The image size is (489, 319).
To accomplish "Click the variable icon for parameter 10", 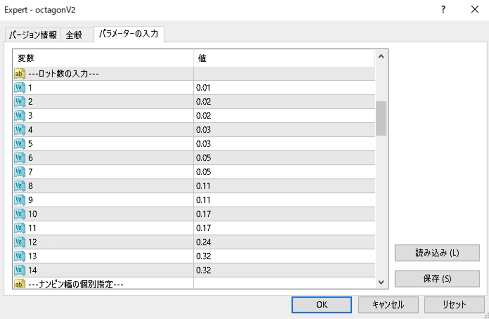I will click(20, 214).
